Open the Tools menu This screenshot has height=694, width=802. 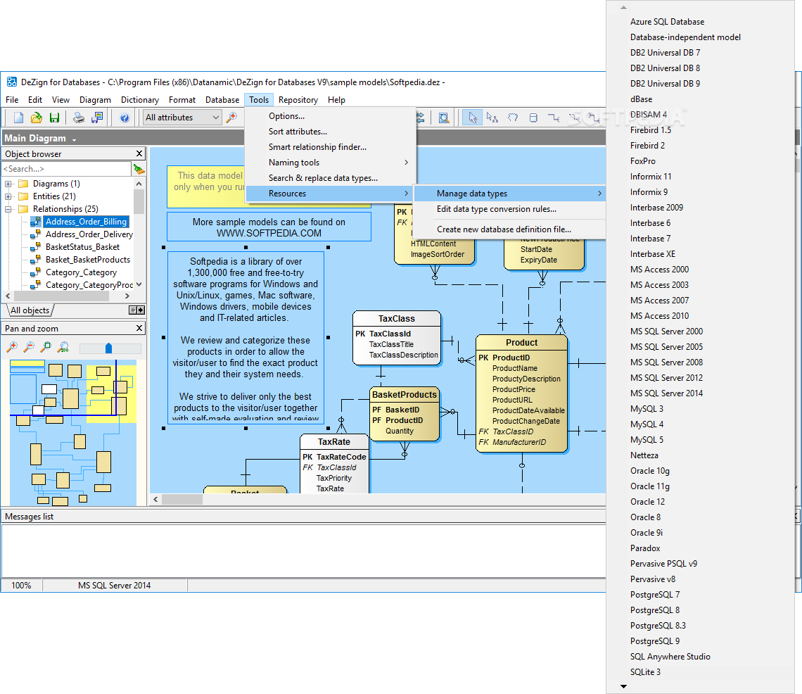tap(259, 100)
